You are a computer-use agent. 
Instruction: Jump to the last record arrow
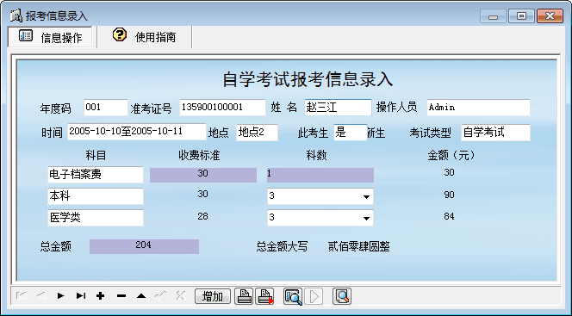click(x=81, y=296)
